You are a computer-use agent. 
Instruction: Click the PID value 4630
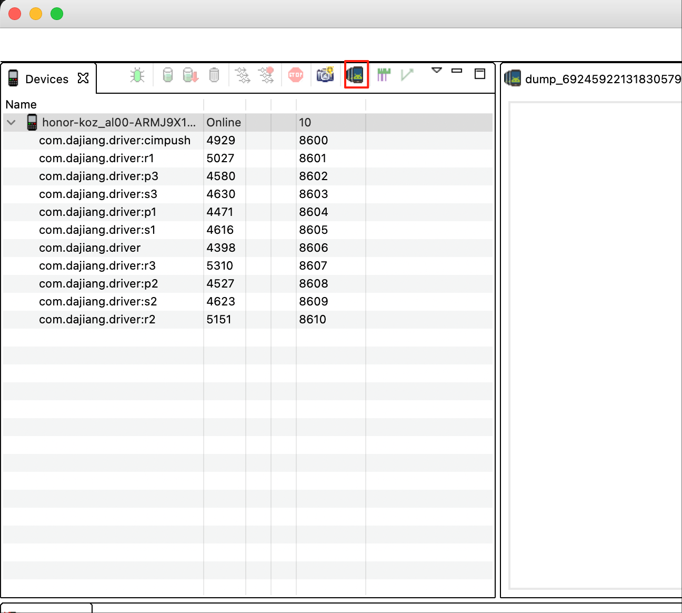point(221,194)
